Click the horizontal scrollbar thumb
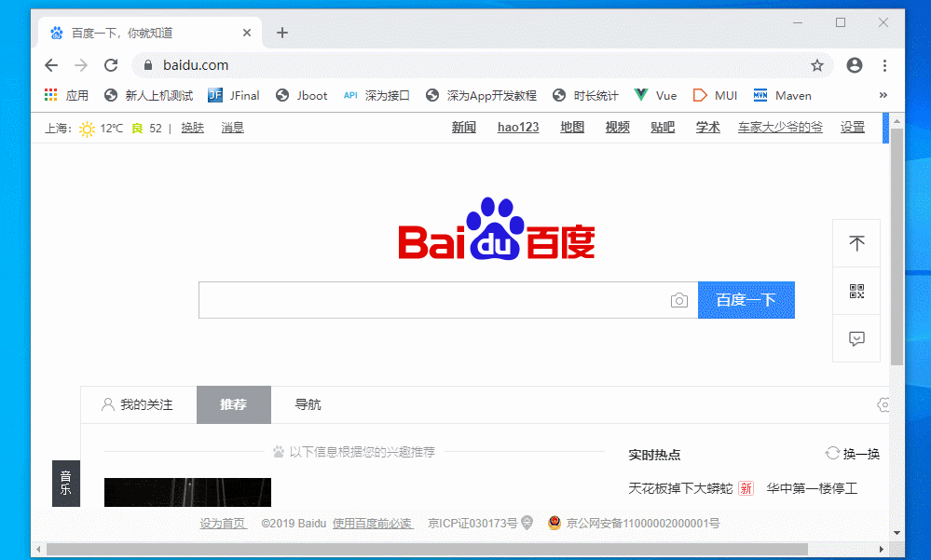The image size is (931, 560). (x=428, y=550)
